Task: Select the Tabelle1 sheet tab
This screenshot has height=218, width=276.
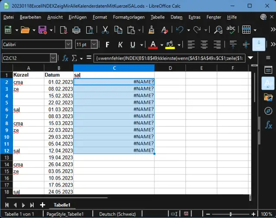Action: [x=62, y=205]
